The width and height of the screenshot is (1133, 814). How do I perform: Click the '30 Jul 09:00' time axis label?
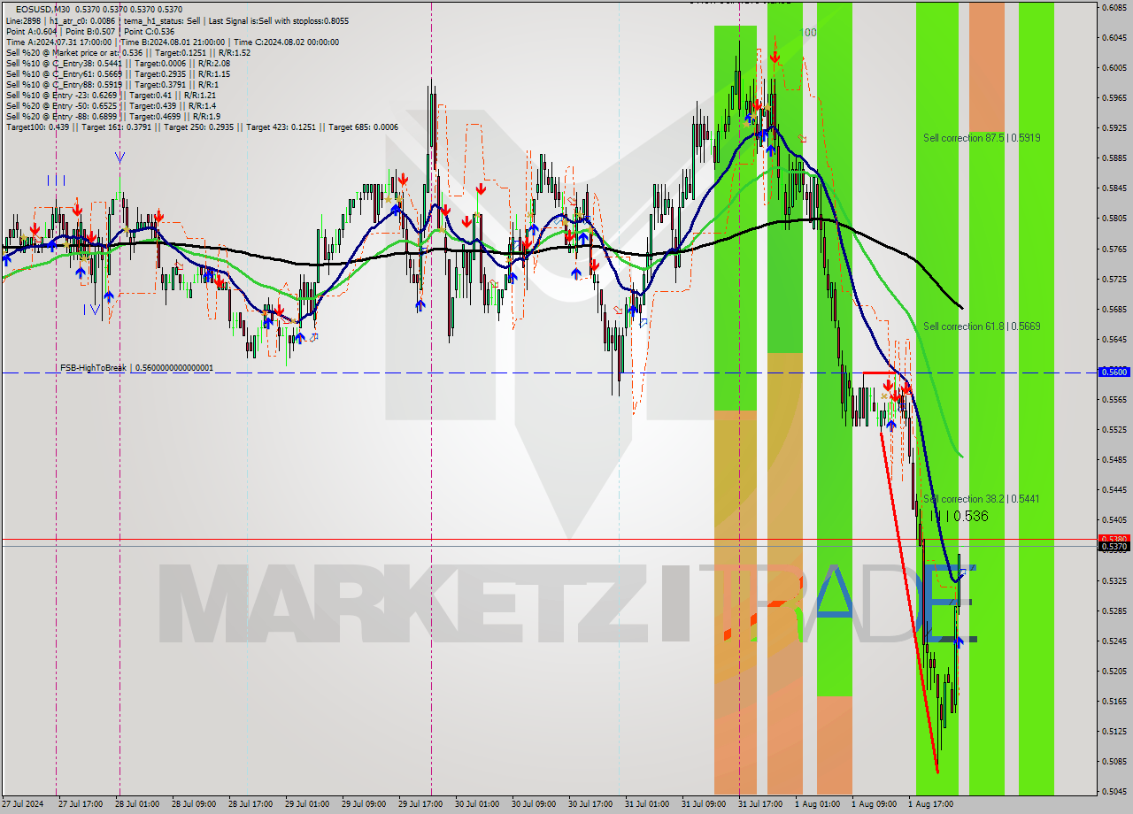536,804
